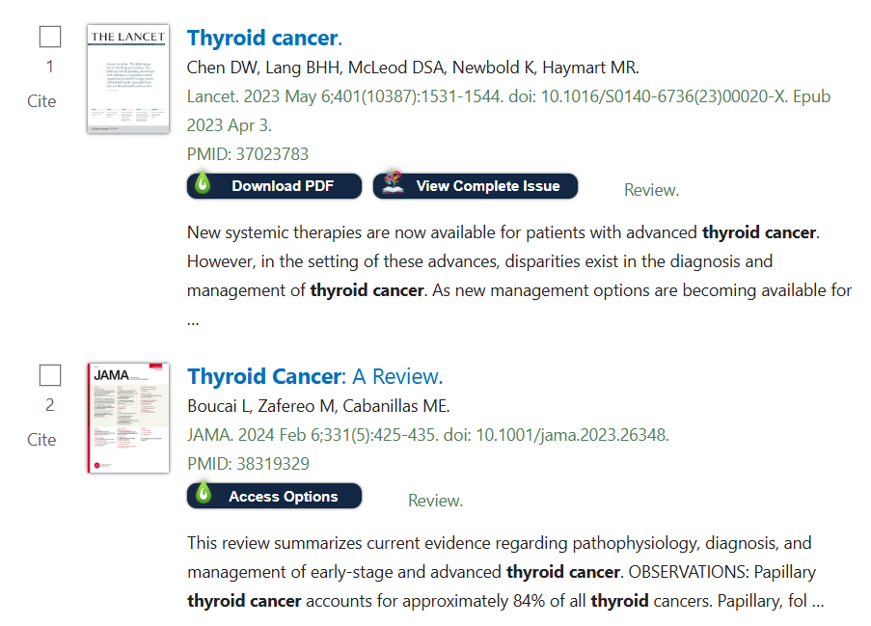Image resolution: width=871 pixels, height=626 pixels.
Task: Click PMID 38319329 text
Action: click(248, 463)
